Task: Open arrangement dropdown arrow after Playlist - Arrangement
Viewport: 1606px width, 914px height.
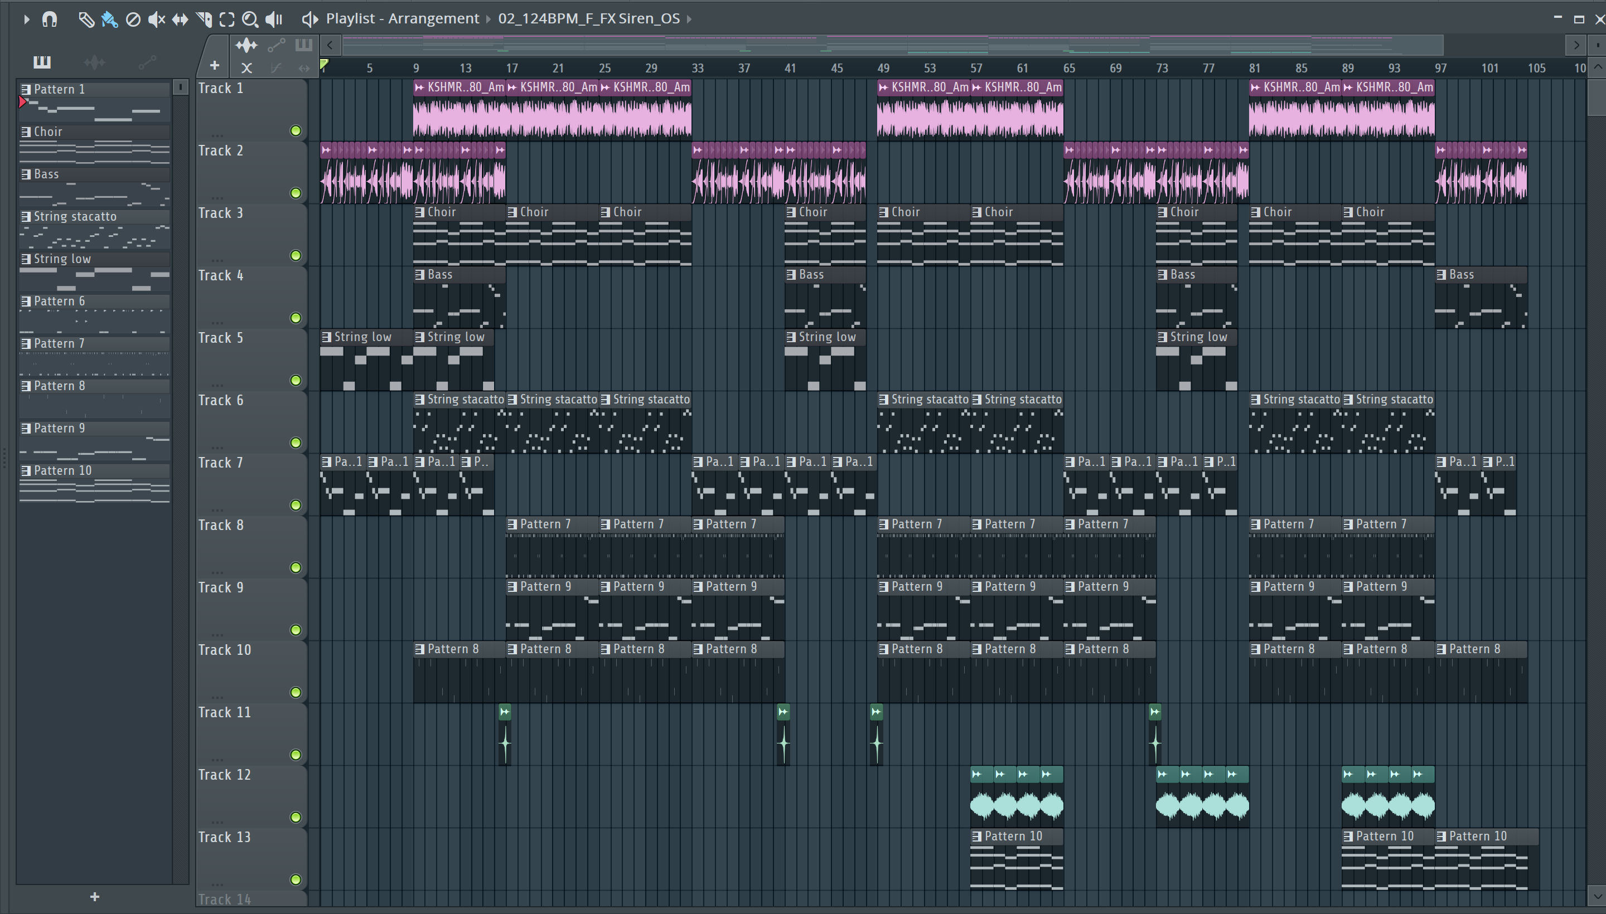Action: tap(488, 20)
